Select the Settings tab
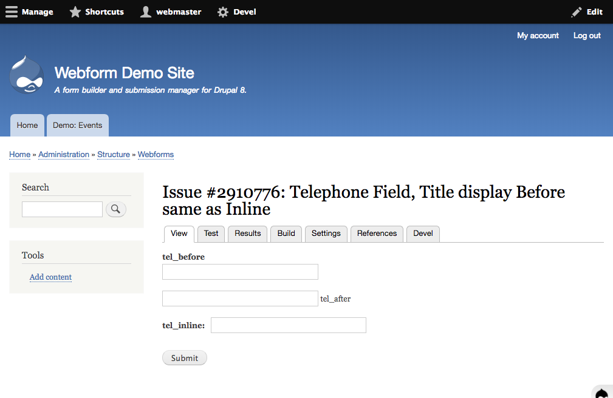This screenshot has width=613, height=398. pos(326,234)
